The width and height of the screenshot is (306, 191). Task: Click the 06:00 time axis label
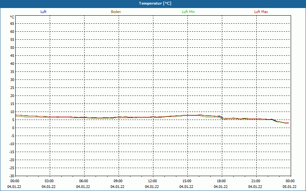coord(83,181)
